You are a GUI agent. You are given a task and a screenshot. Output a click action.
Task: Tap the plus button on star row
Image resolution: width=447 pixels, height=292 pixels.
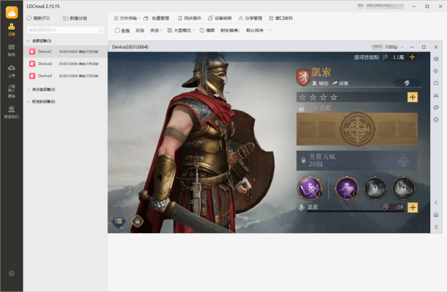(x=412, y=97)
